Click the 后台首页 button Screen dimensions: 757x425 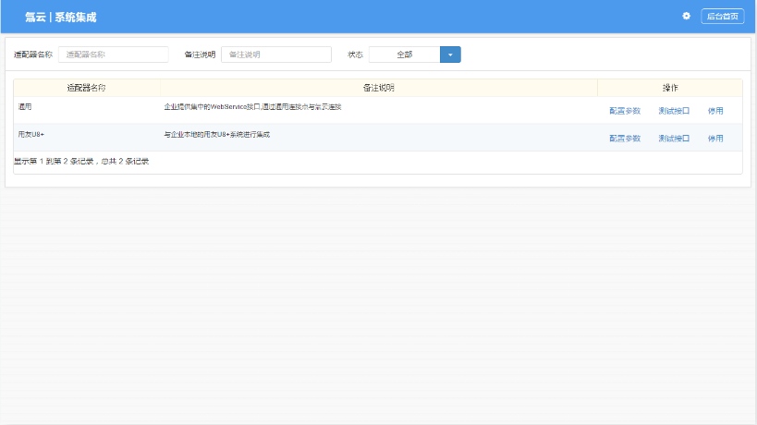pyautogui.click(x=722, y=17)
